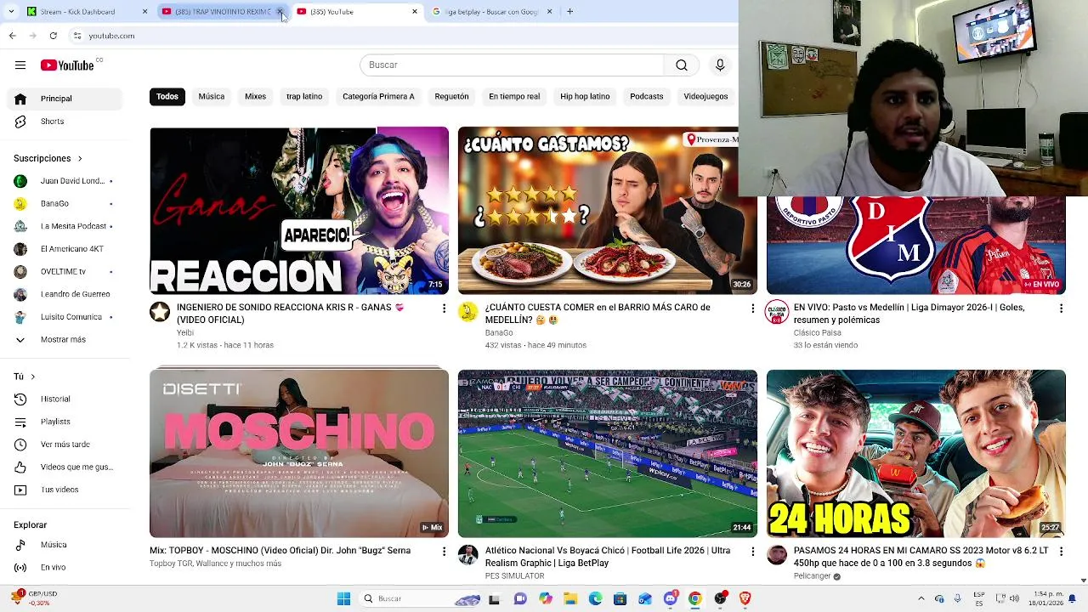Open Videos que me gustan

pos(65,467)
